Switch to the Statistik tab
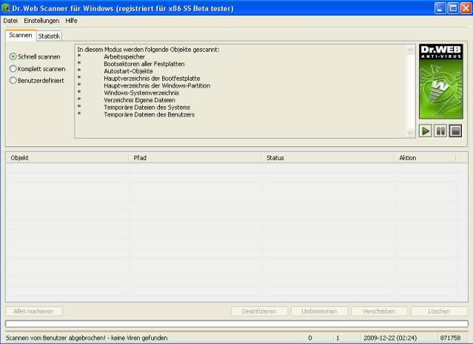 tap(50, 36)
